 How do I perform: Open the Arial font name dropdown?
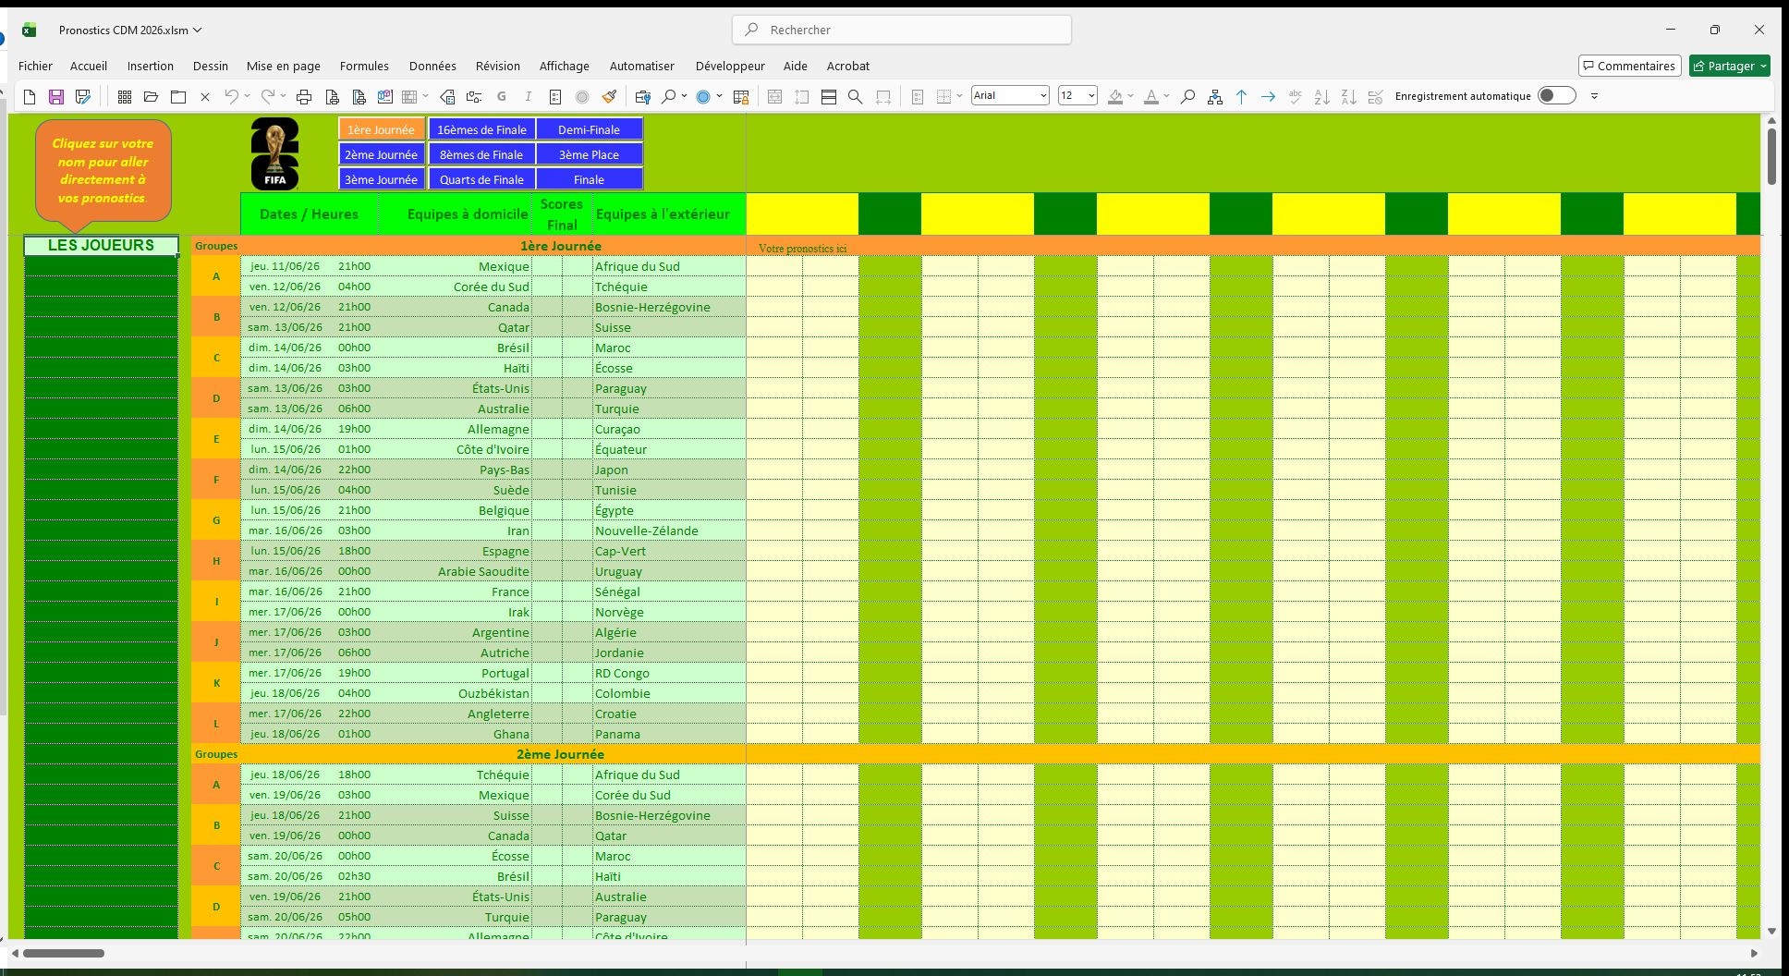click(1043, 96)
